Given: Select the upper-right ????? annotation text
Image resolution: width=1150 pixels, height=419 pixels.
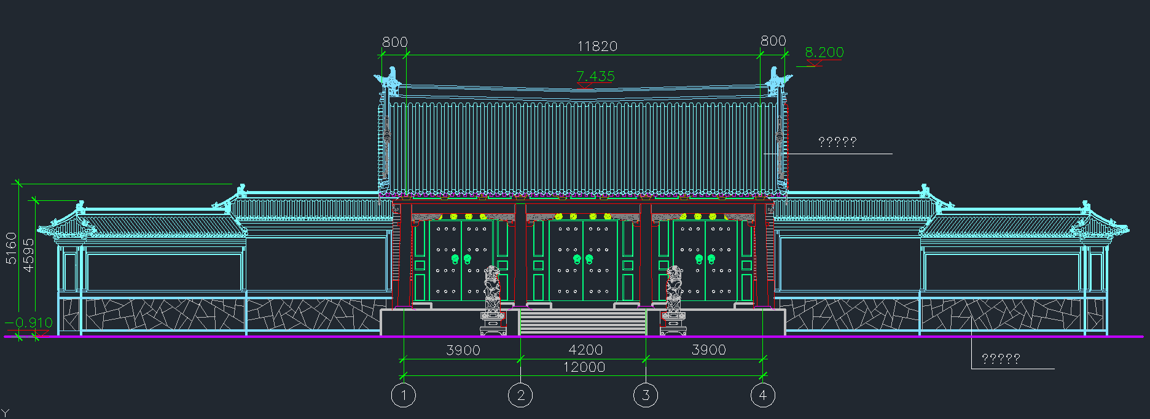Looking at the screenshot, I should click(837, 143).
